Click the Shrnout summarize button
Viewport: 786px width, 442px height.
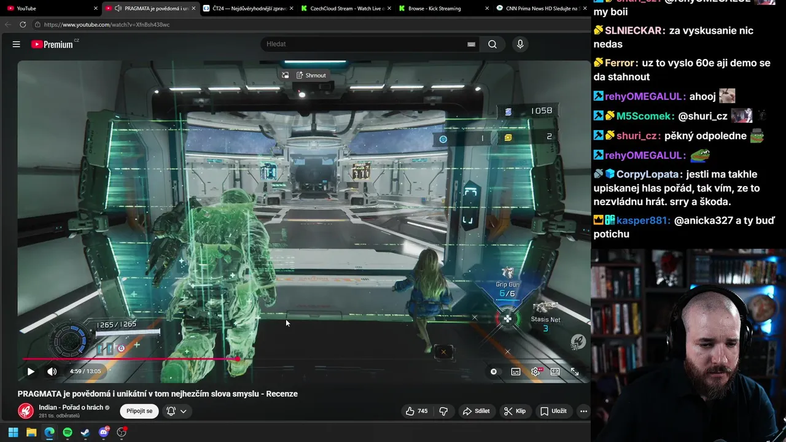(x=311, y=76)
